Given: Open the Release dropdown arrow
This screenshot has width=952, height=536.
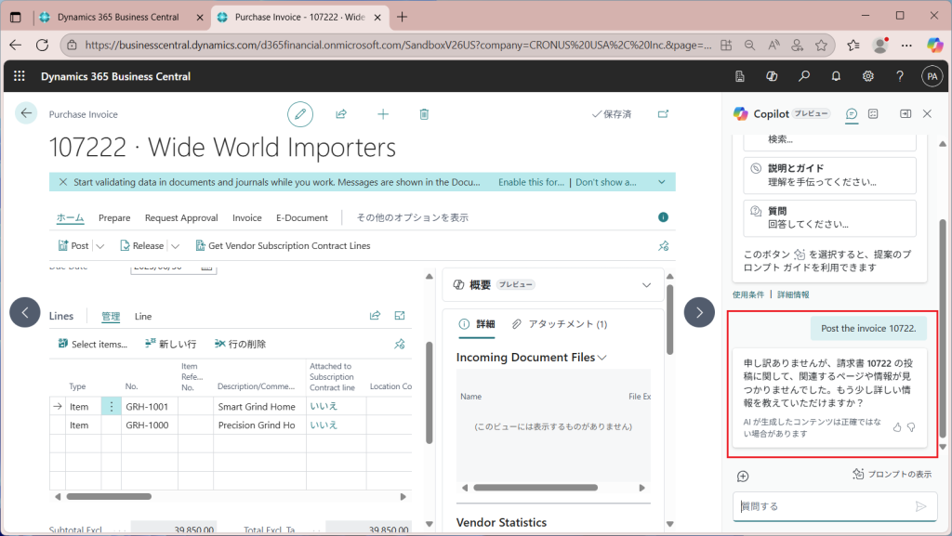Looking at the screenshot, I should coord(175,245).
